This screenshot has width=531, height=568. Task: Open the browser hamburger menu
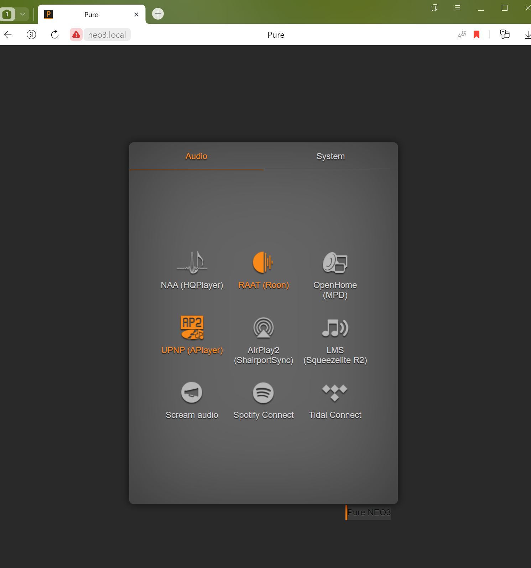458,8
